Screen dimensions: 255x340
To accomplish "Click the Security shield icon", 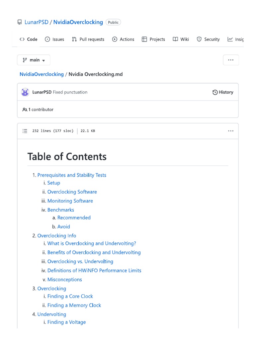I will [199, 39].
